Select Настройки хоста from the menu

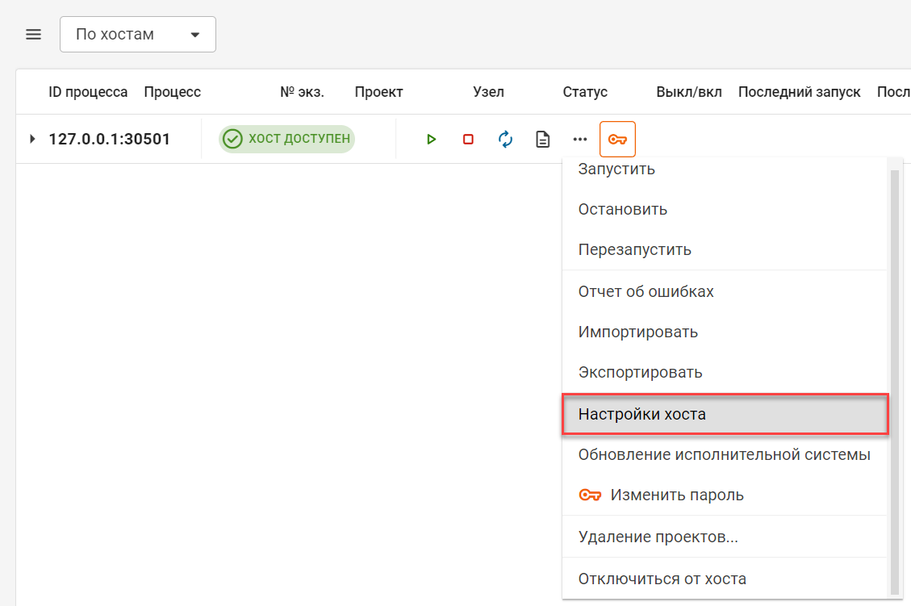point(642,415)
